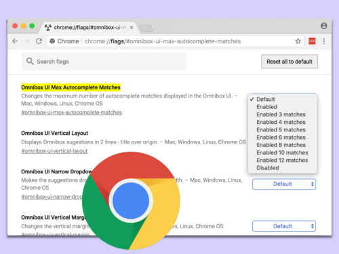The height and width of the screenshot is (254, 339).
Task: Open the Narrow Dropdown Default selector
Action: tap(284, 184)
